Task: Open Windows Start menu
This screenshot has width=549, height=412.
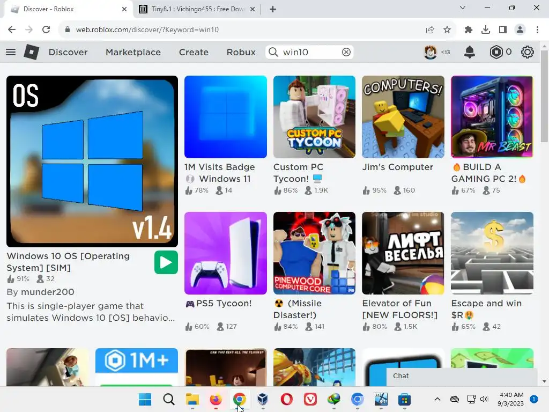Action: [145, 399]
